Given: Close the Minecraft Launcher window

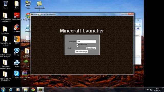Looking at the screenshot, I should coord(131,14).
